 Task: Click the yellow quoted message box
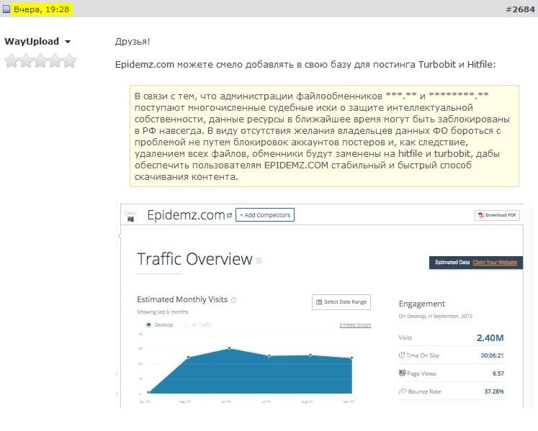324,136
